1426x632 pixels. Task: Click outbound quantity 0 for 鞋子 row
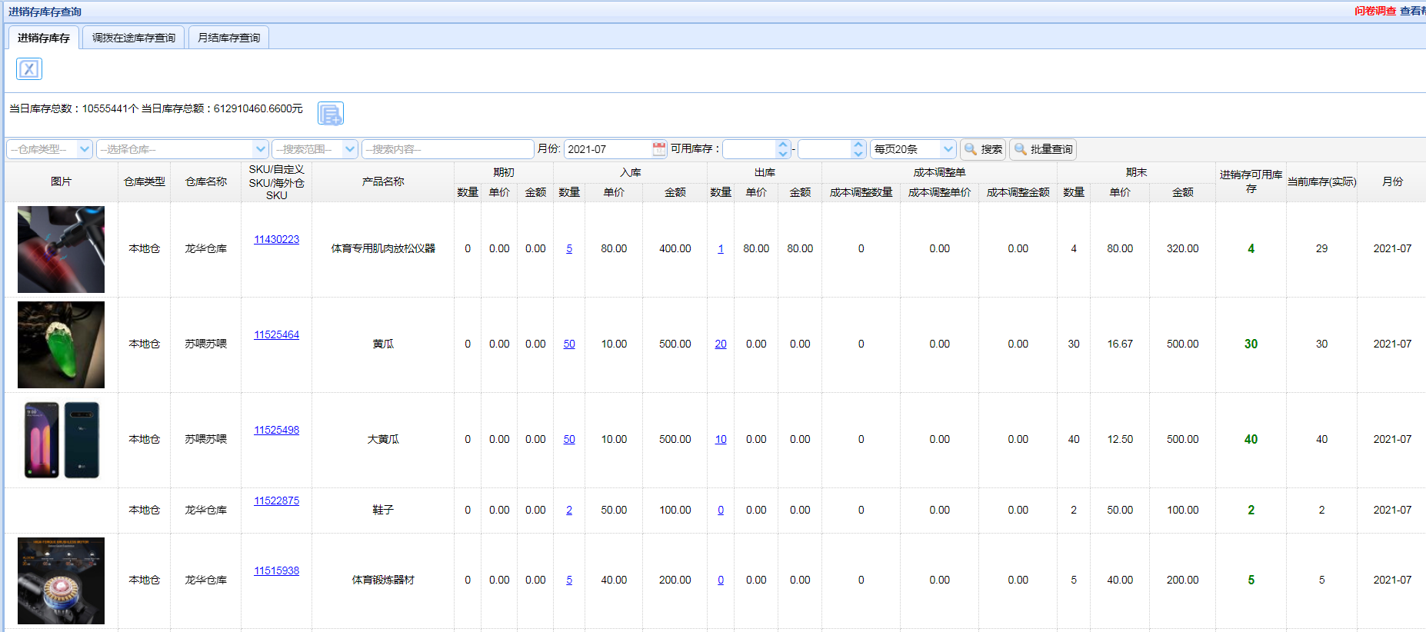(x=721, y=510)
